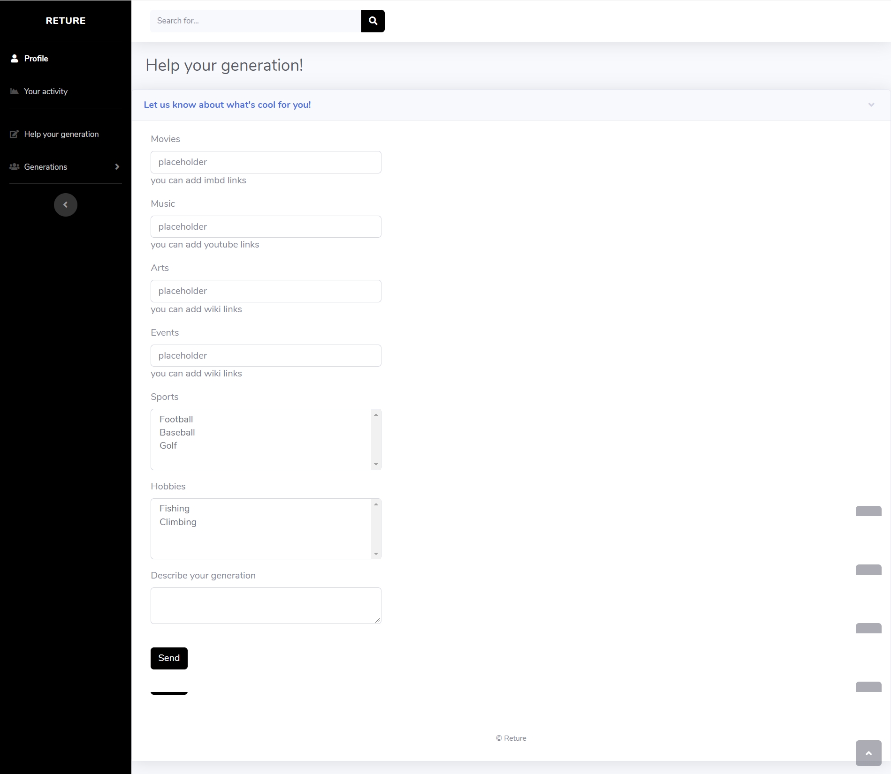Open the Help your generation menu item

point(61,134)
